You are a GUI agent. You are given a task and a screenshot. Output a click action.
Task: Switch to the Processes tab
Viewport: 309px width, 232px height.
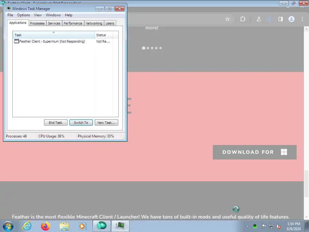coord(37,23)
